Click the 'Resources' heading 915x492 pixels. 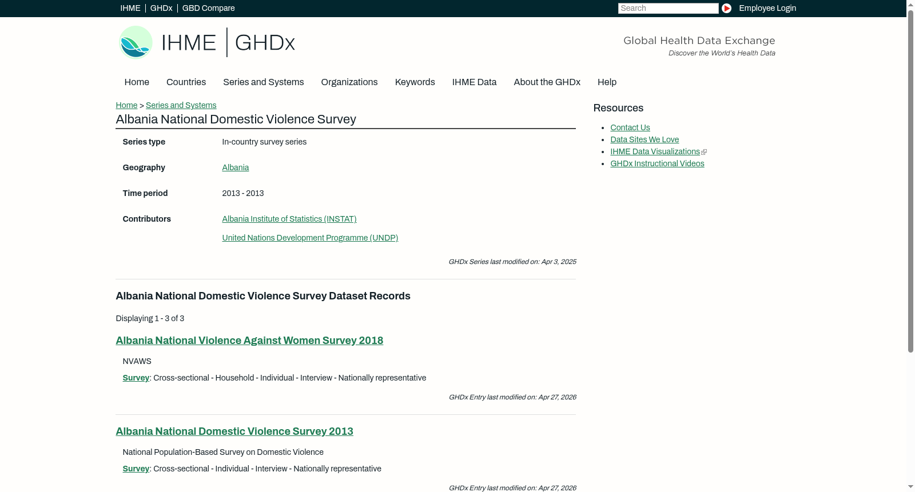[x=618, y=108]
